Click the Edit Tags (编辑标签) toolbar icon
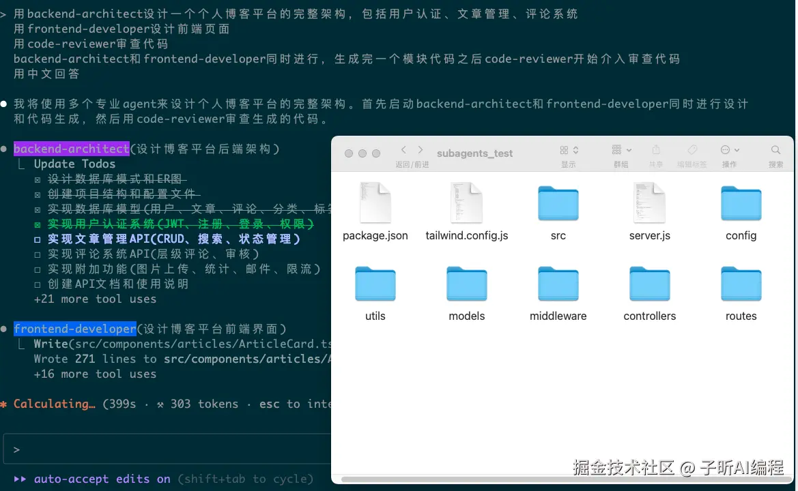Viewport: 798px width, 491px height. (x=692, y=149)
